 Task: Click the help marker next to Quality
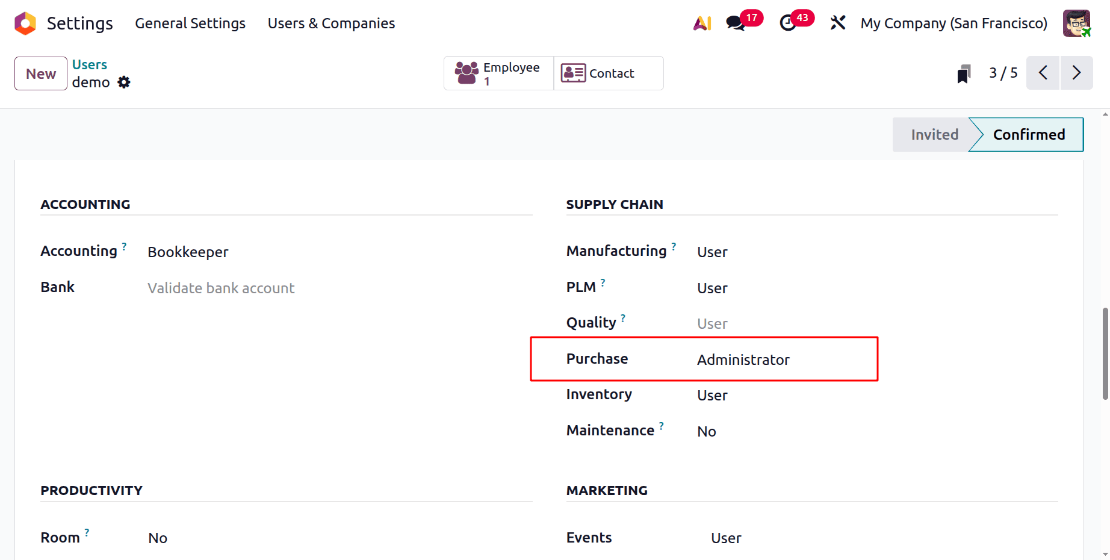pyautogui.click(x=624, y=317)
